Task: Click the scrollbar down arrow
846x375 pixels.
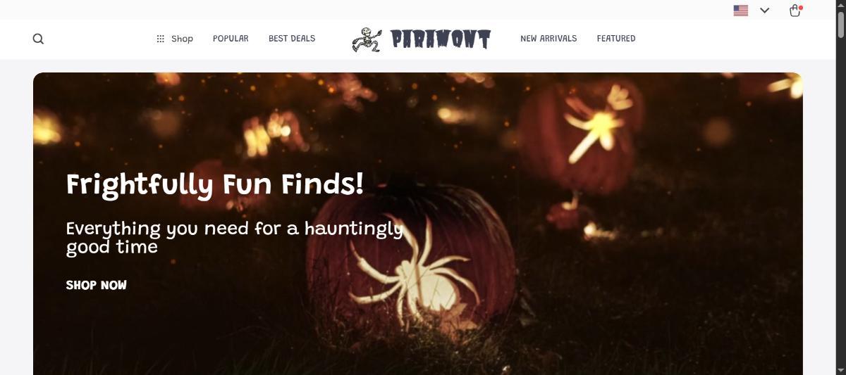Action: click(840, 369)
